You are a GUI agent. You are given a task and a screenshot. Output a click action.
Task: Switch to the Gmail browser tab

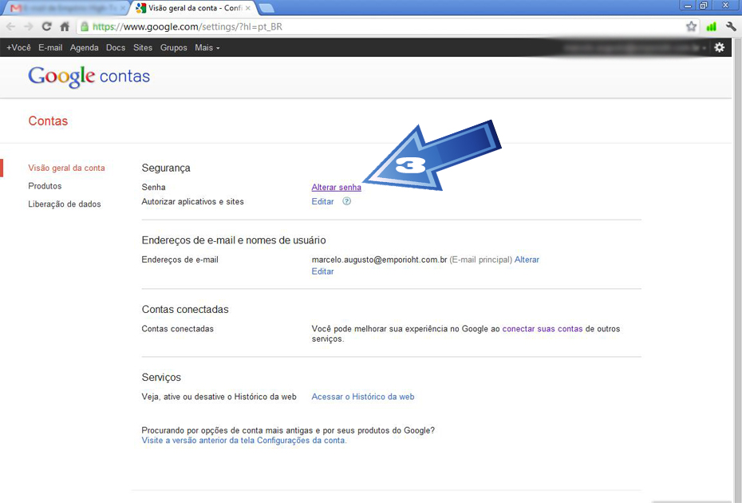pyautogui.click(x=66, y=8)
